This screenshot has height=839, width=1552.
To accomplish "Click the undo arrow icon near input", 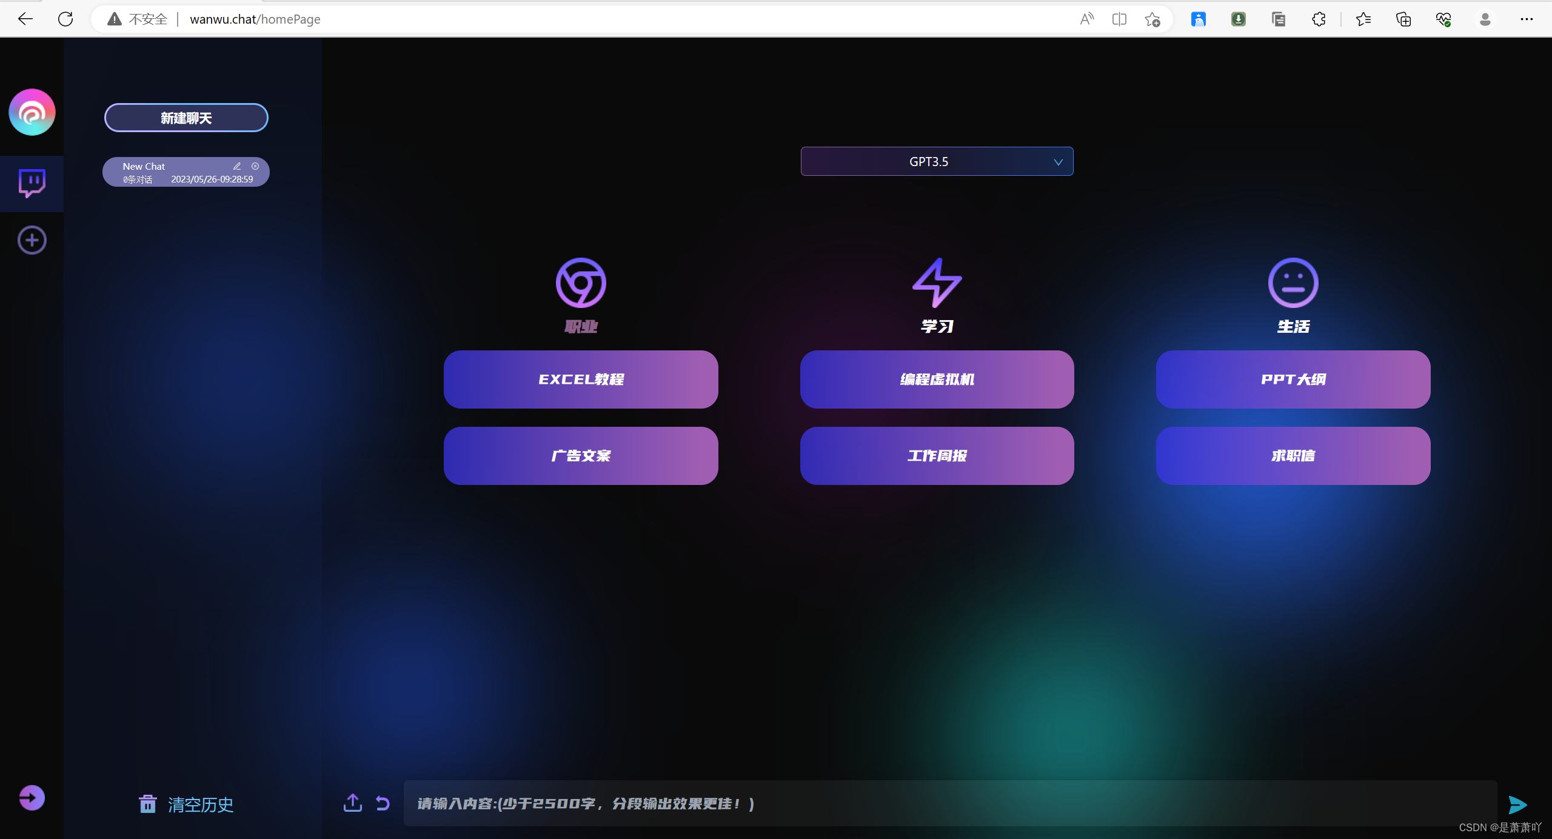I will point(383,803).
